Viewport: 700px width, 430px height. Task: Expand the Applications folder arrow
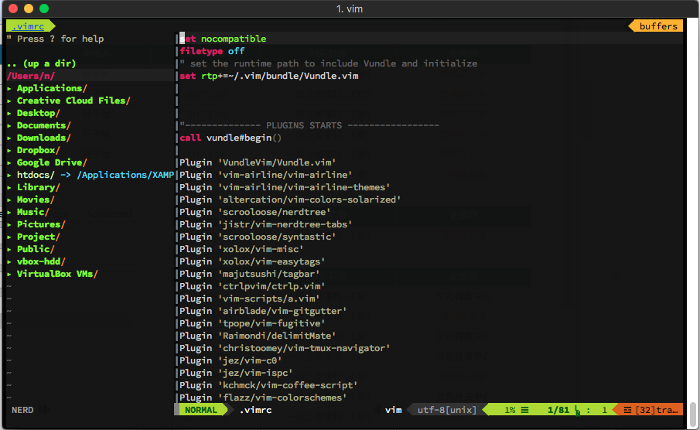coord(9,88)
